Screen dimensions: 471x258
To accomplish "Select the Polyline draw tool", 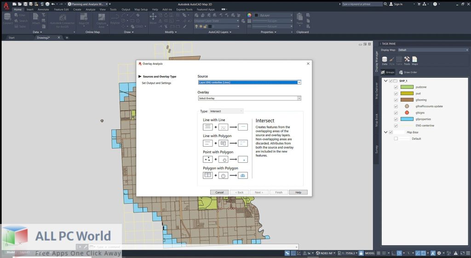I will 115,18.
